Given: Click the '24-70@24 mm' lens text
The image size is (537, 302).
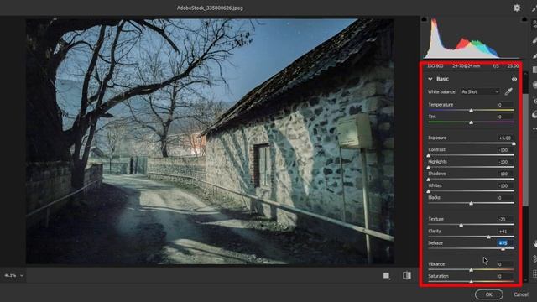Looking at the screenshot, I should [467, 66].
